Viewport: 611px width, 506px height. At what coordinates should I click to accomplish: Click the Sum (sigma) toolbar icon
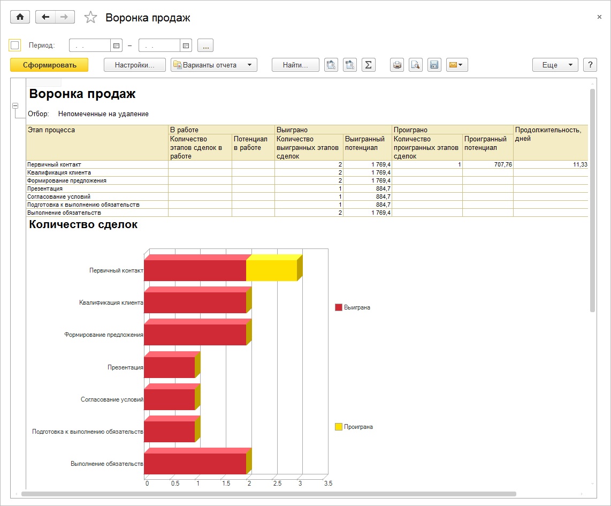(x=368, y=65)
